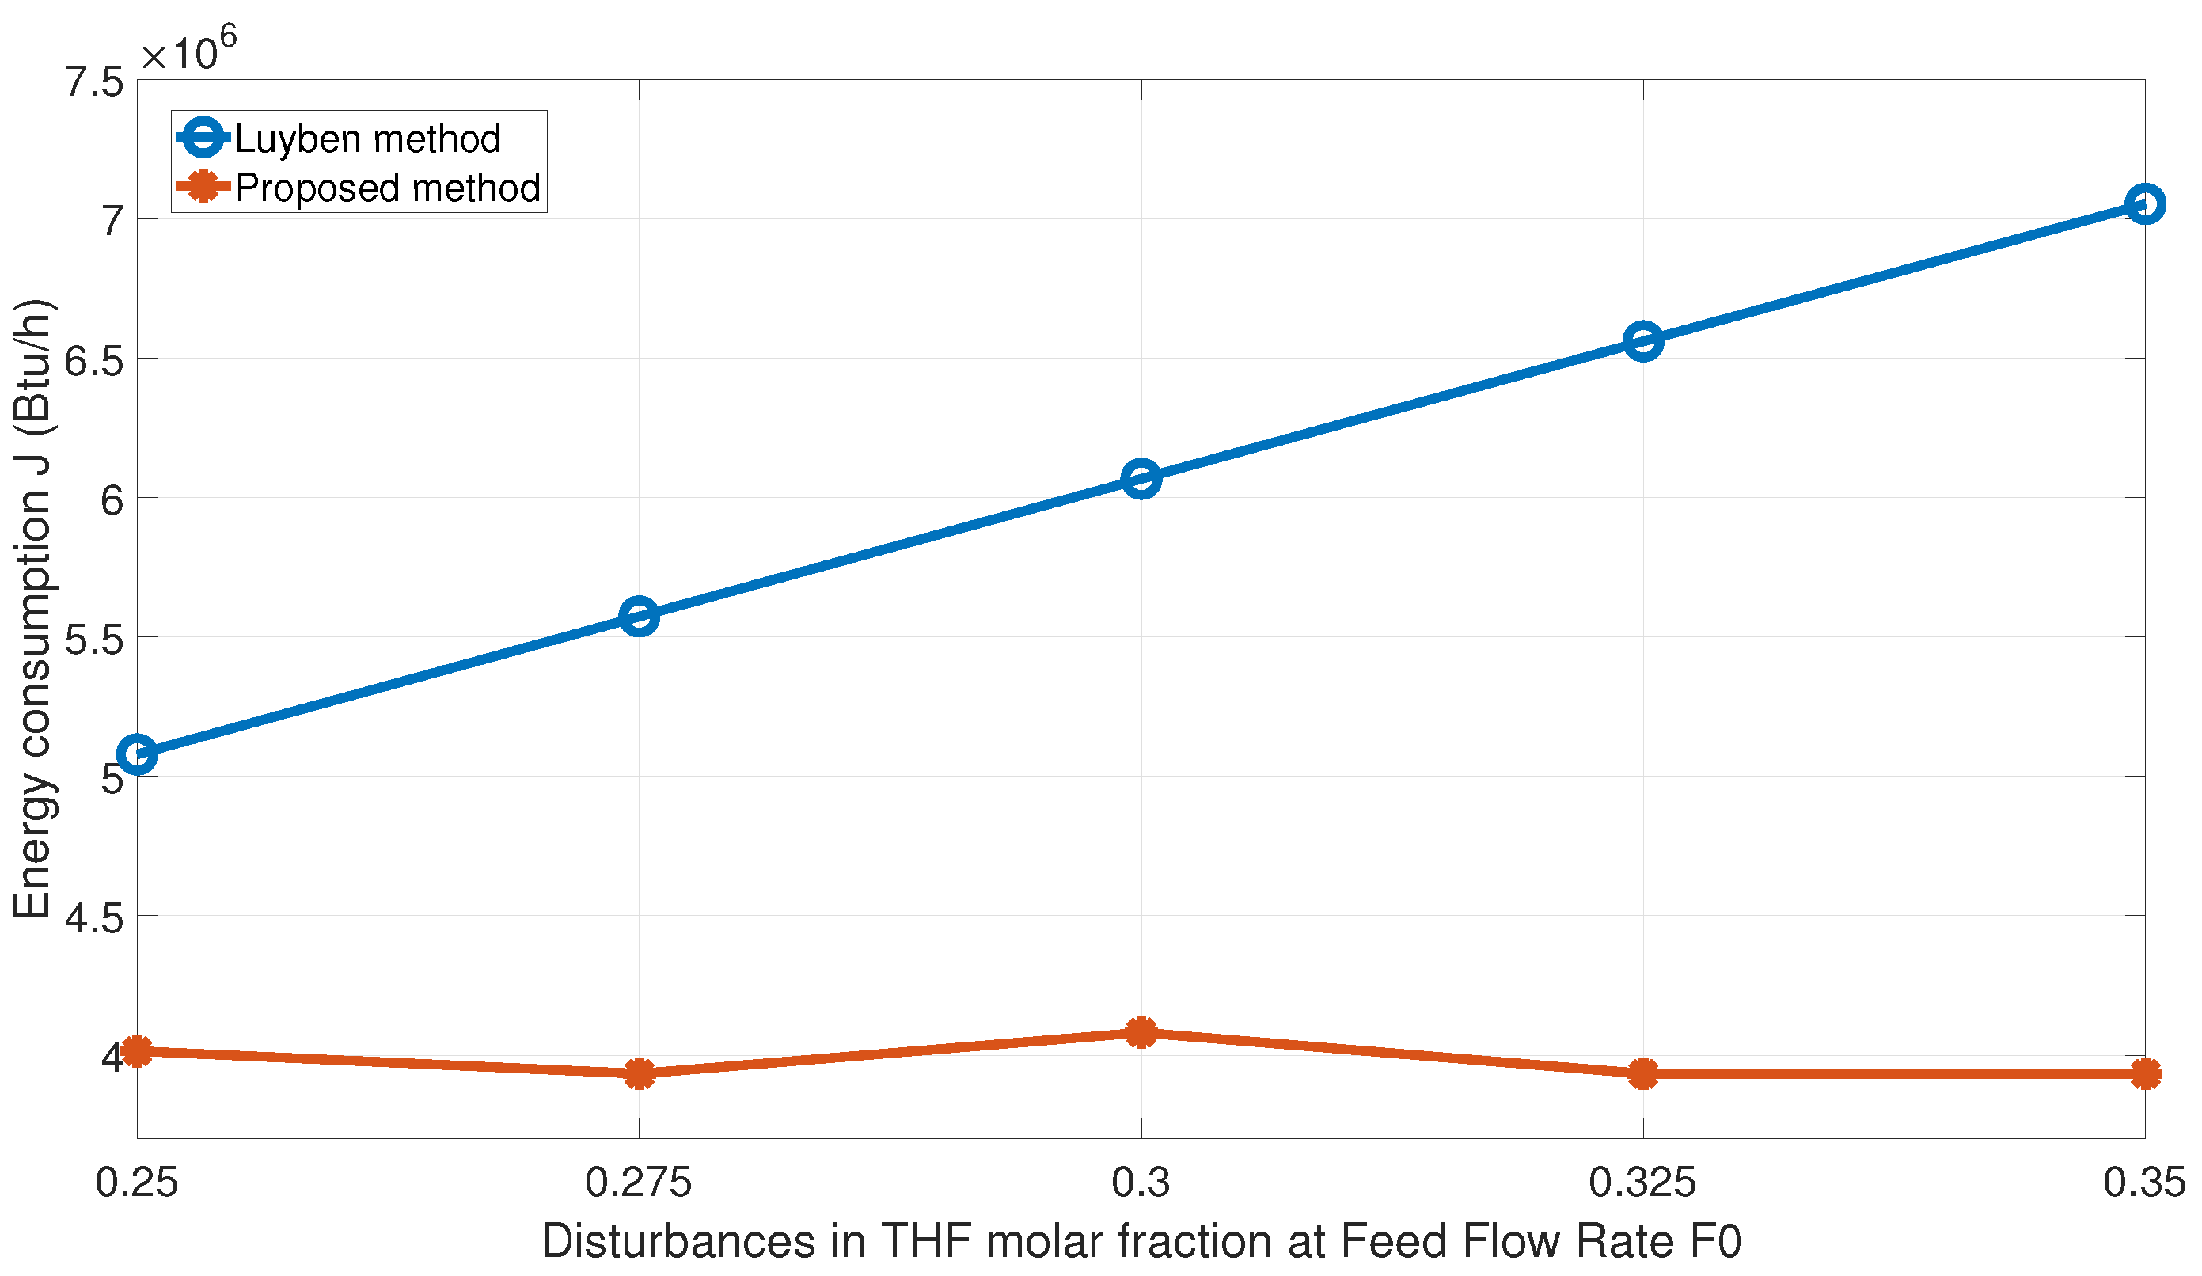
Task: Select the Luyben method point at 0.35
Action: pos(2144,204)
